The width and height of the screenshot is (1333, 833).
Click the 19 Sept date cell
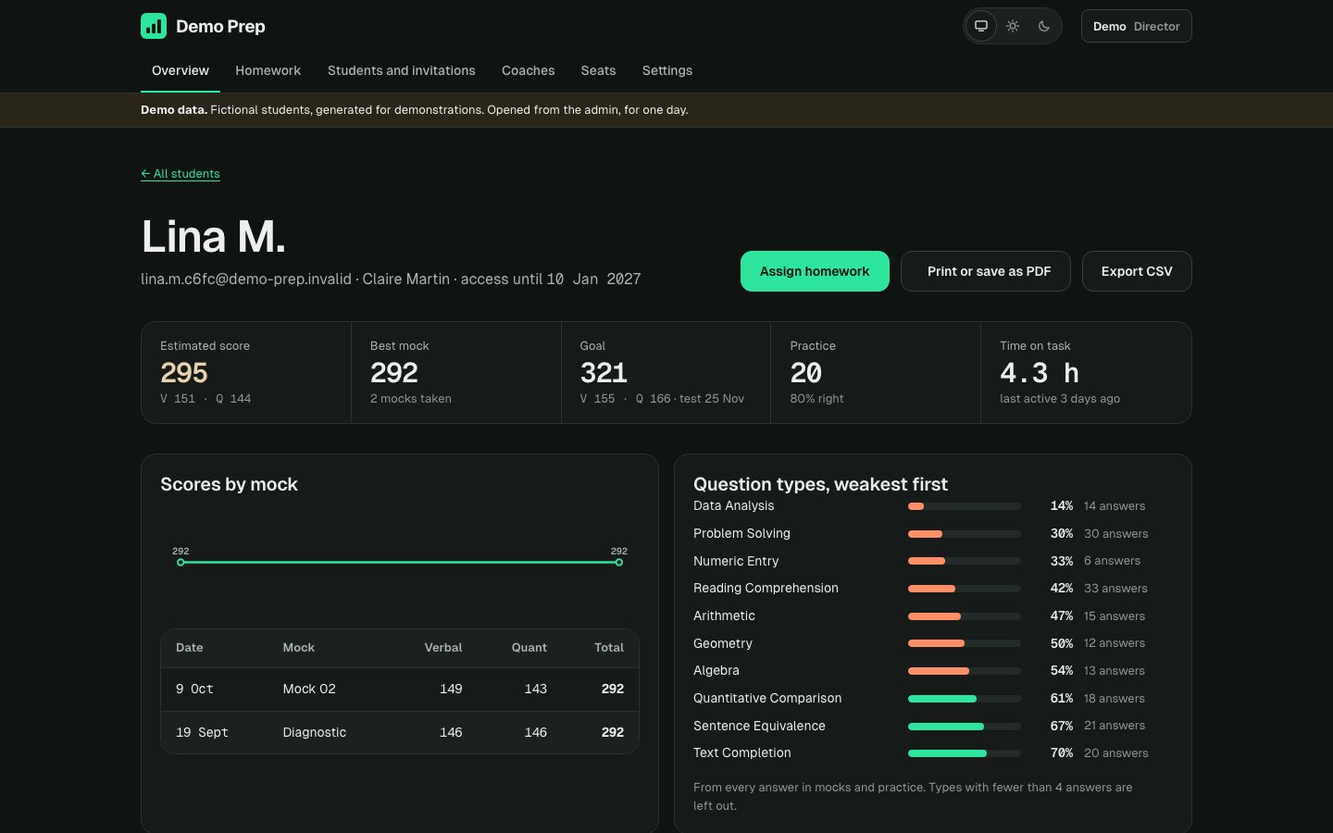click(x=202, y=732)
